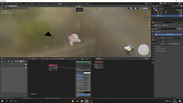Click World tab in properties header
This screenshot has height=103, width=183.
[166, 25]
